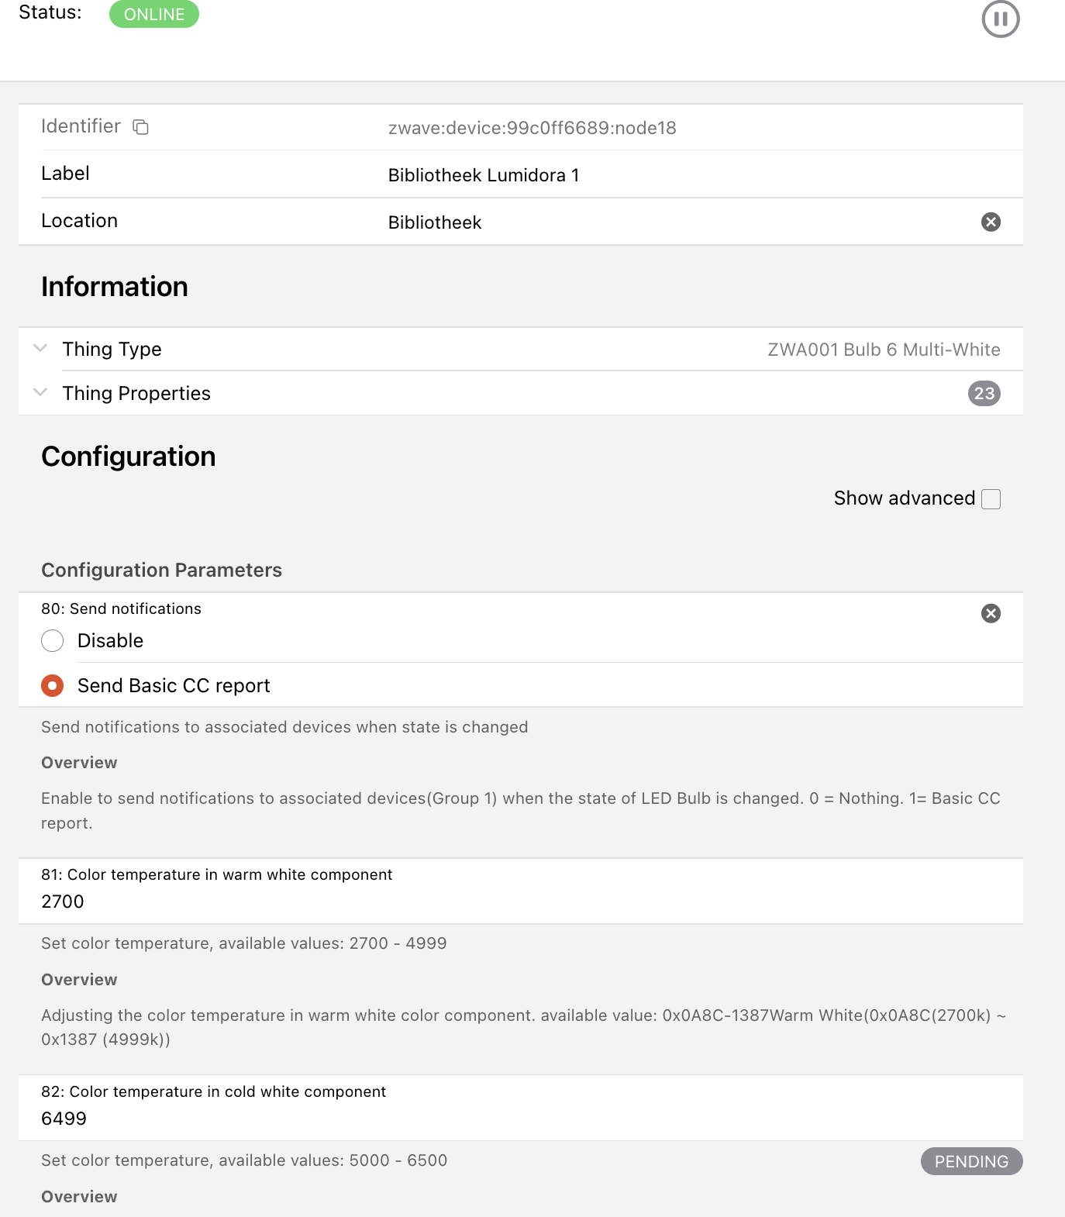Select the Disable radio option
The width and height of the screenshot is (1065, 1217).
pyautogui.click(x=53, y=641)
